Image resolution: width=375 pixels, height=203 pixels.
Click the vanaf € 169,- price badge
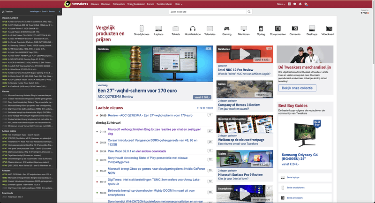click(x=202, y=97)
